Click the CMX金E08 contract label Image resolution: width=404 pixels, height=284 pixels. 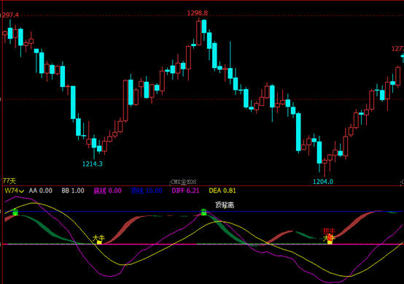(183, 182)
